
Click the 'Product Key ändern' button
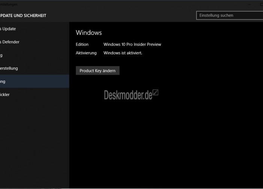click(98, 70)
